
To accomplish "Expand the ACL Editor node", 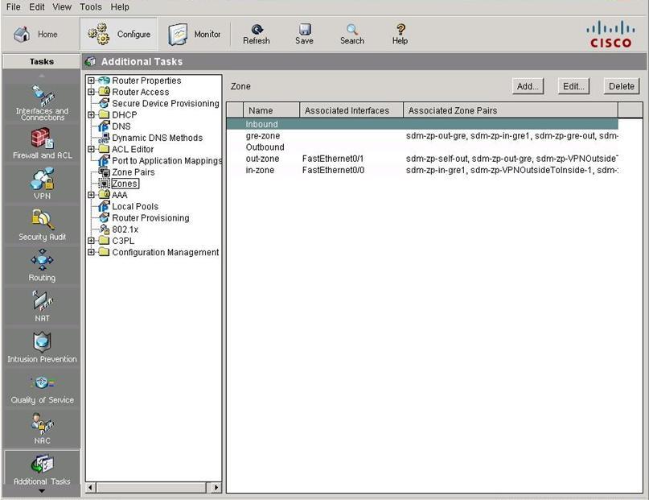I will (x=91, y=149).
